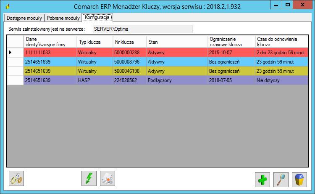Screen dimensions: 315x194
Task: Select row header of key 5000008796
Action: (x=15, y=62)
